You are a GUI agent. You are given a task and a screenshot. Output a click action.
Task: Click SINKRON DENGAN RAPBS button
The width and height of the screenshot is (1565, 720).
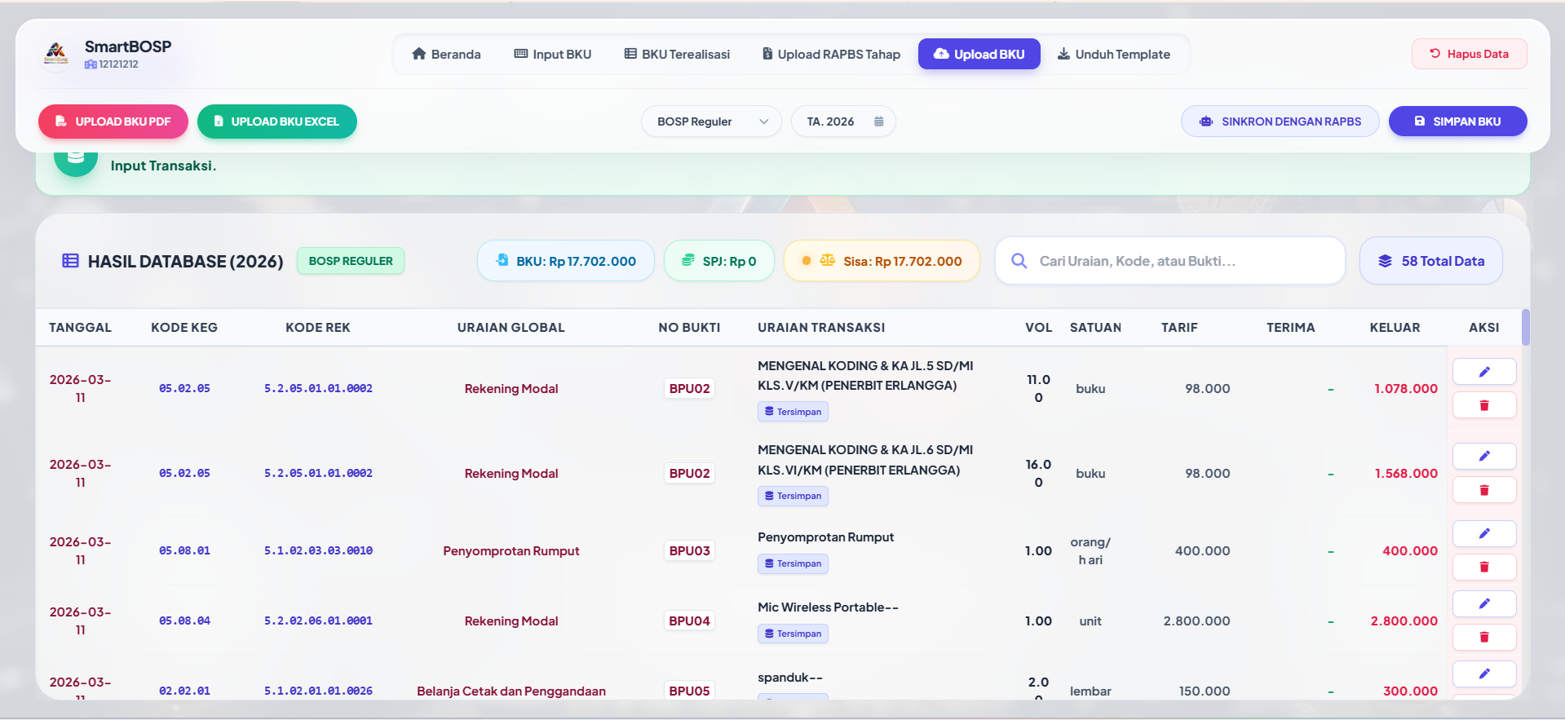tap(1280, 121)
